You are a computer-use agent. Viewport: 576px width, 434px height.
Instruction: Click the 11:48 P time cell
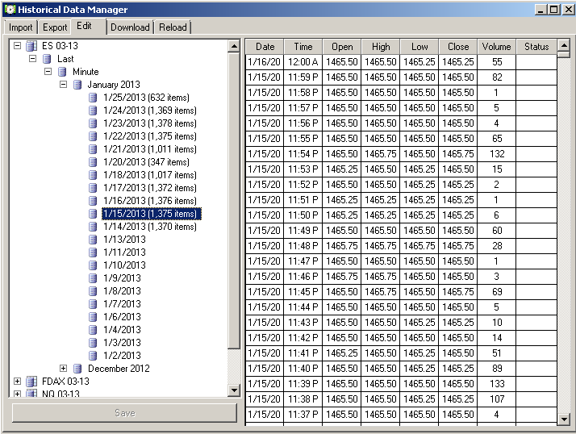(x=303, y=246)
